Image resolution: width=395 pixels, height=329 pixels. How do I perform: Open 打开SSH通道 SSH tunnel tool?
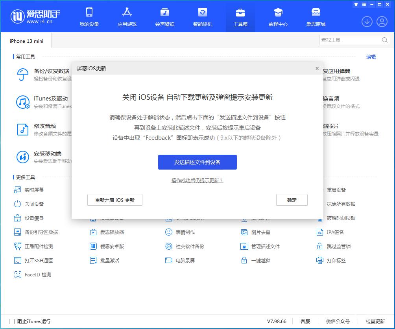click(x=38, y=260)
